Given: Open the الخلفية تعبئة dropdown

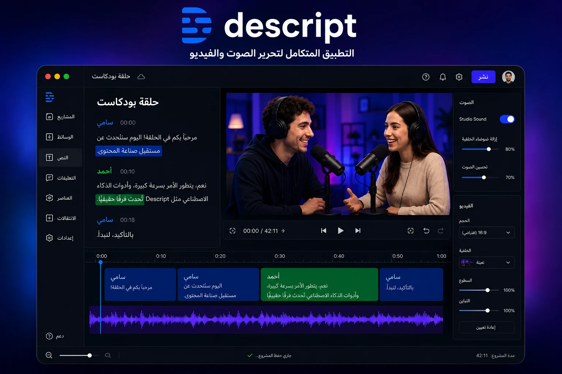Looking at the screenshot, I should tap(487, 262).
